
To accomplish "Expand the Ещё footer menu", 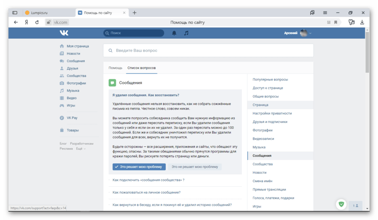I will tap(81, 149).
